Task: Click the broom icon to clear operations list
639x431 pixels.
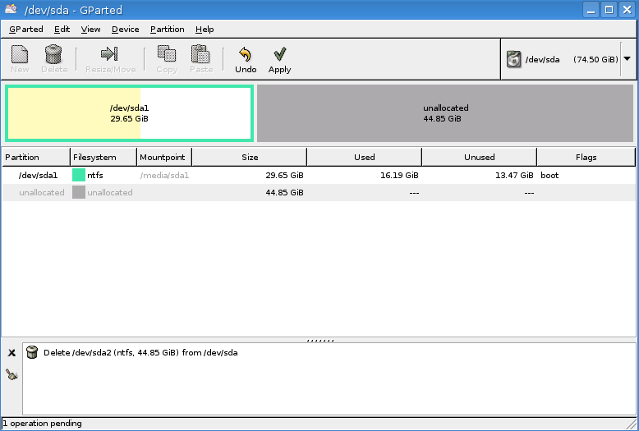Action: (x=11, y=374)
